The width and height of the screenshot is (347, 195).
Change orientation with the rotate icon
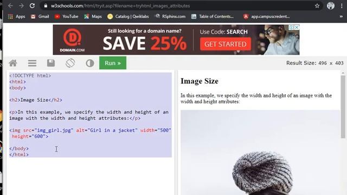pyautogui.click(x=70, y=63)
